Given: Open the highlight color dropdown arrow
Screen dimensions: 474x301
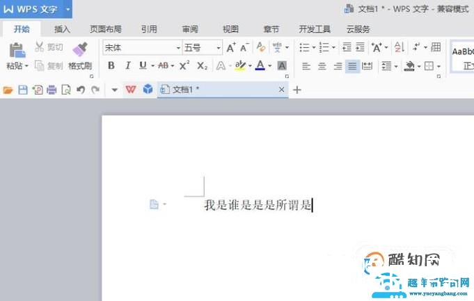Looking at the screenshot, I should tap(250, 65).
